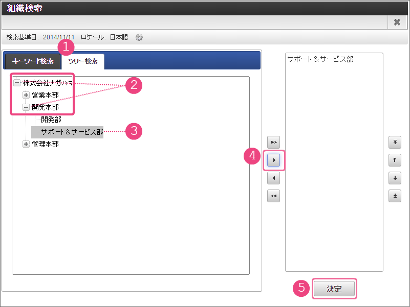
Task: Collapse the 株式会社ナガハマ root node
Action: (x=17, y=83)
